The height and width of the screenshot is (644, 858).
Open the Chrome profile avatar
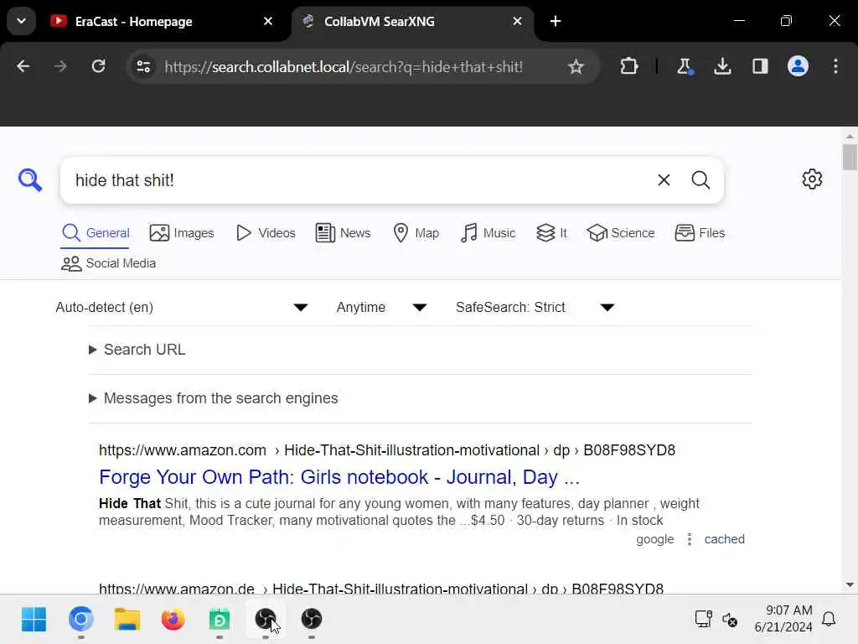798,66
